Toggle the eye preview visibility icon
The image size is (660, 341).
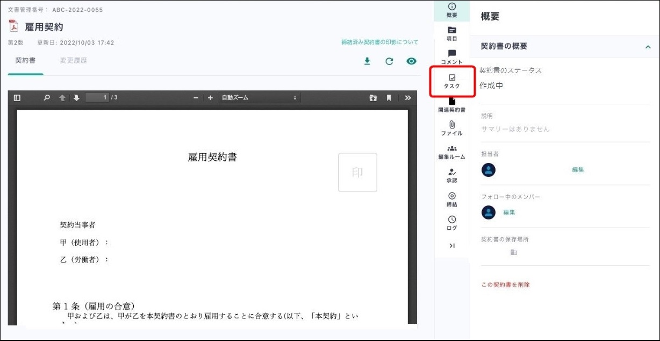(411, 61)
